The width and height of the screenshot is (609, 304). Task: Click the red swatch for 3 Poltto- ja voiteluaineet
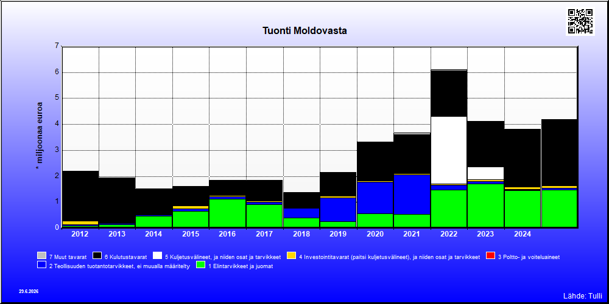[x=490, y=256]
